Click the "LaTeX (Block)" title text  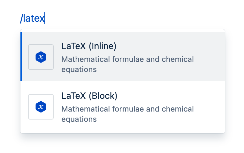(89, 96)
